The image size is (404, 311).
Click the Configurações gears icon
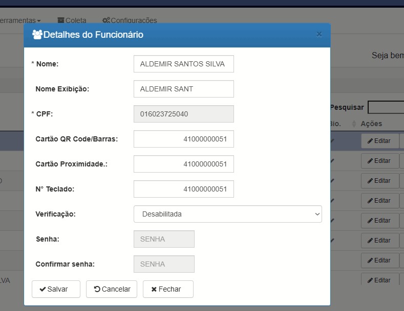106,20
